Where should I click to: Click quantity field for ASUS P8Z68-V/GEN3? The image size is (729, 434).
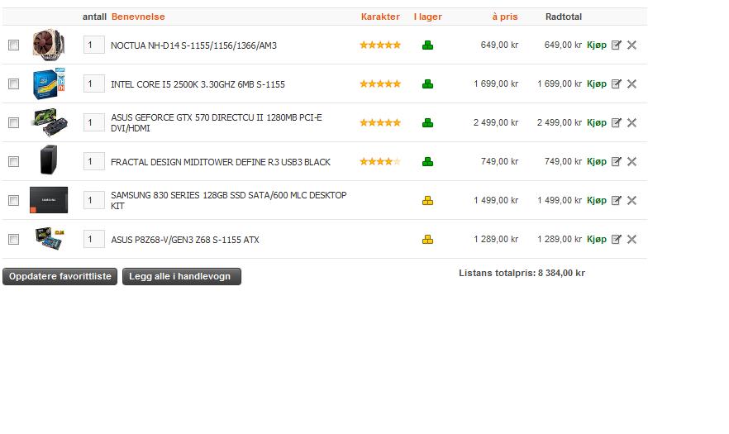pyautogui.click(x=94, y=239)
